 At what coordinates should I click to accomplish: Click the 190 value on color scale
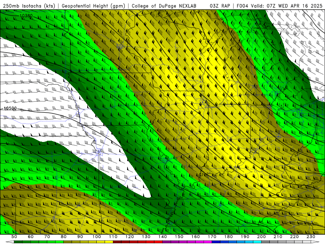tap(245, 237)
